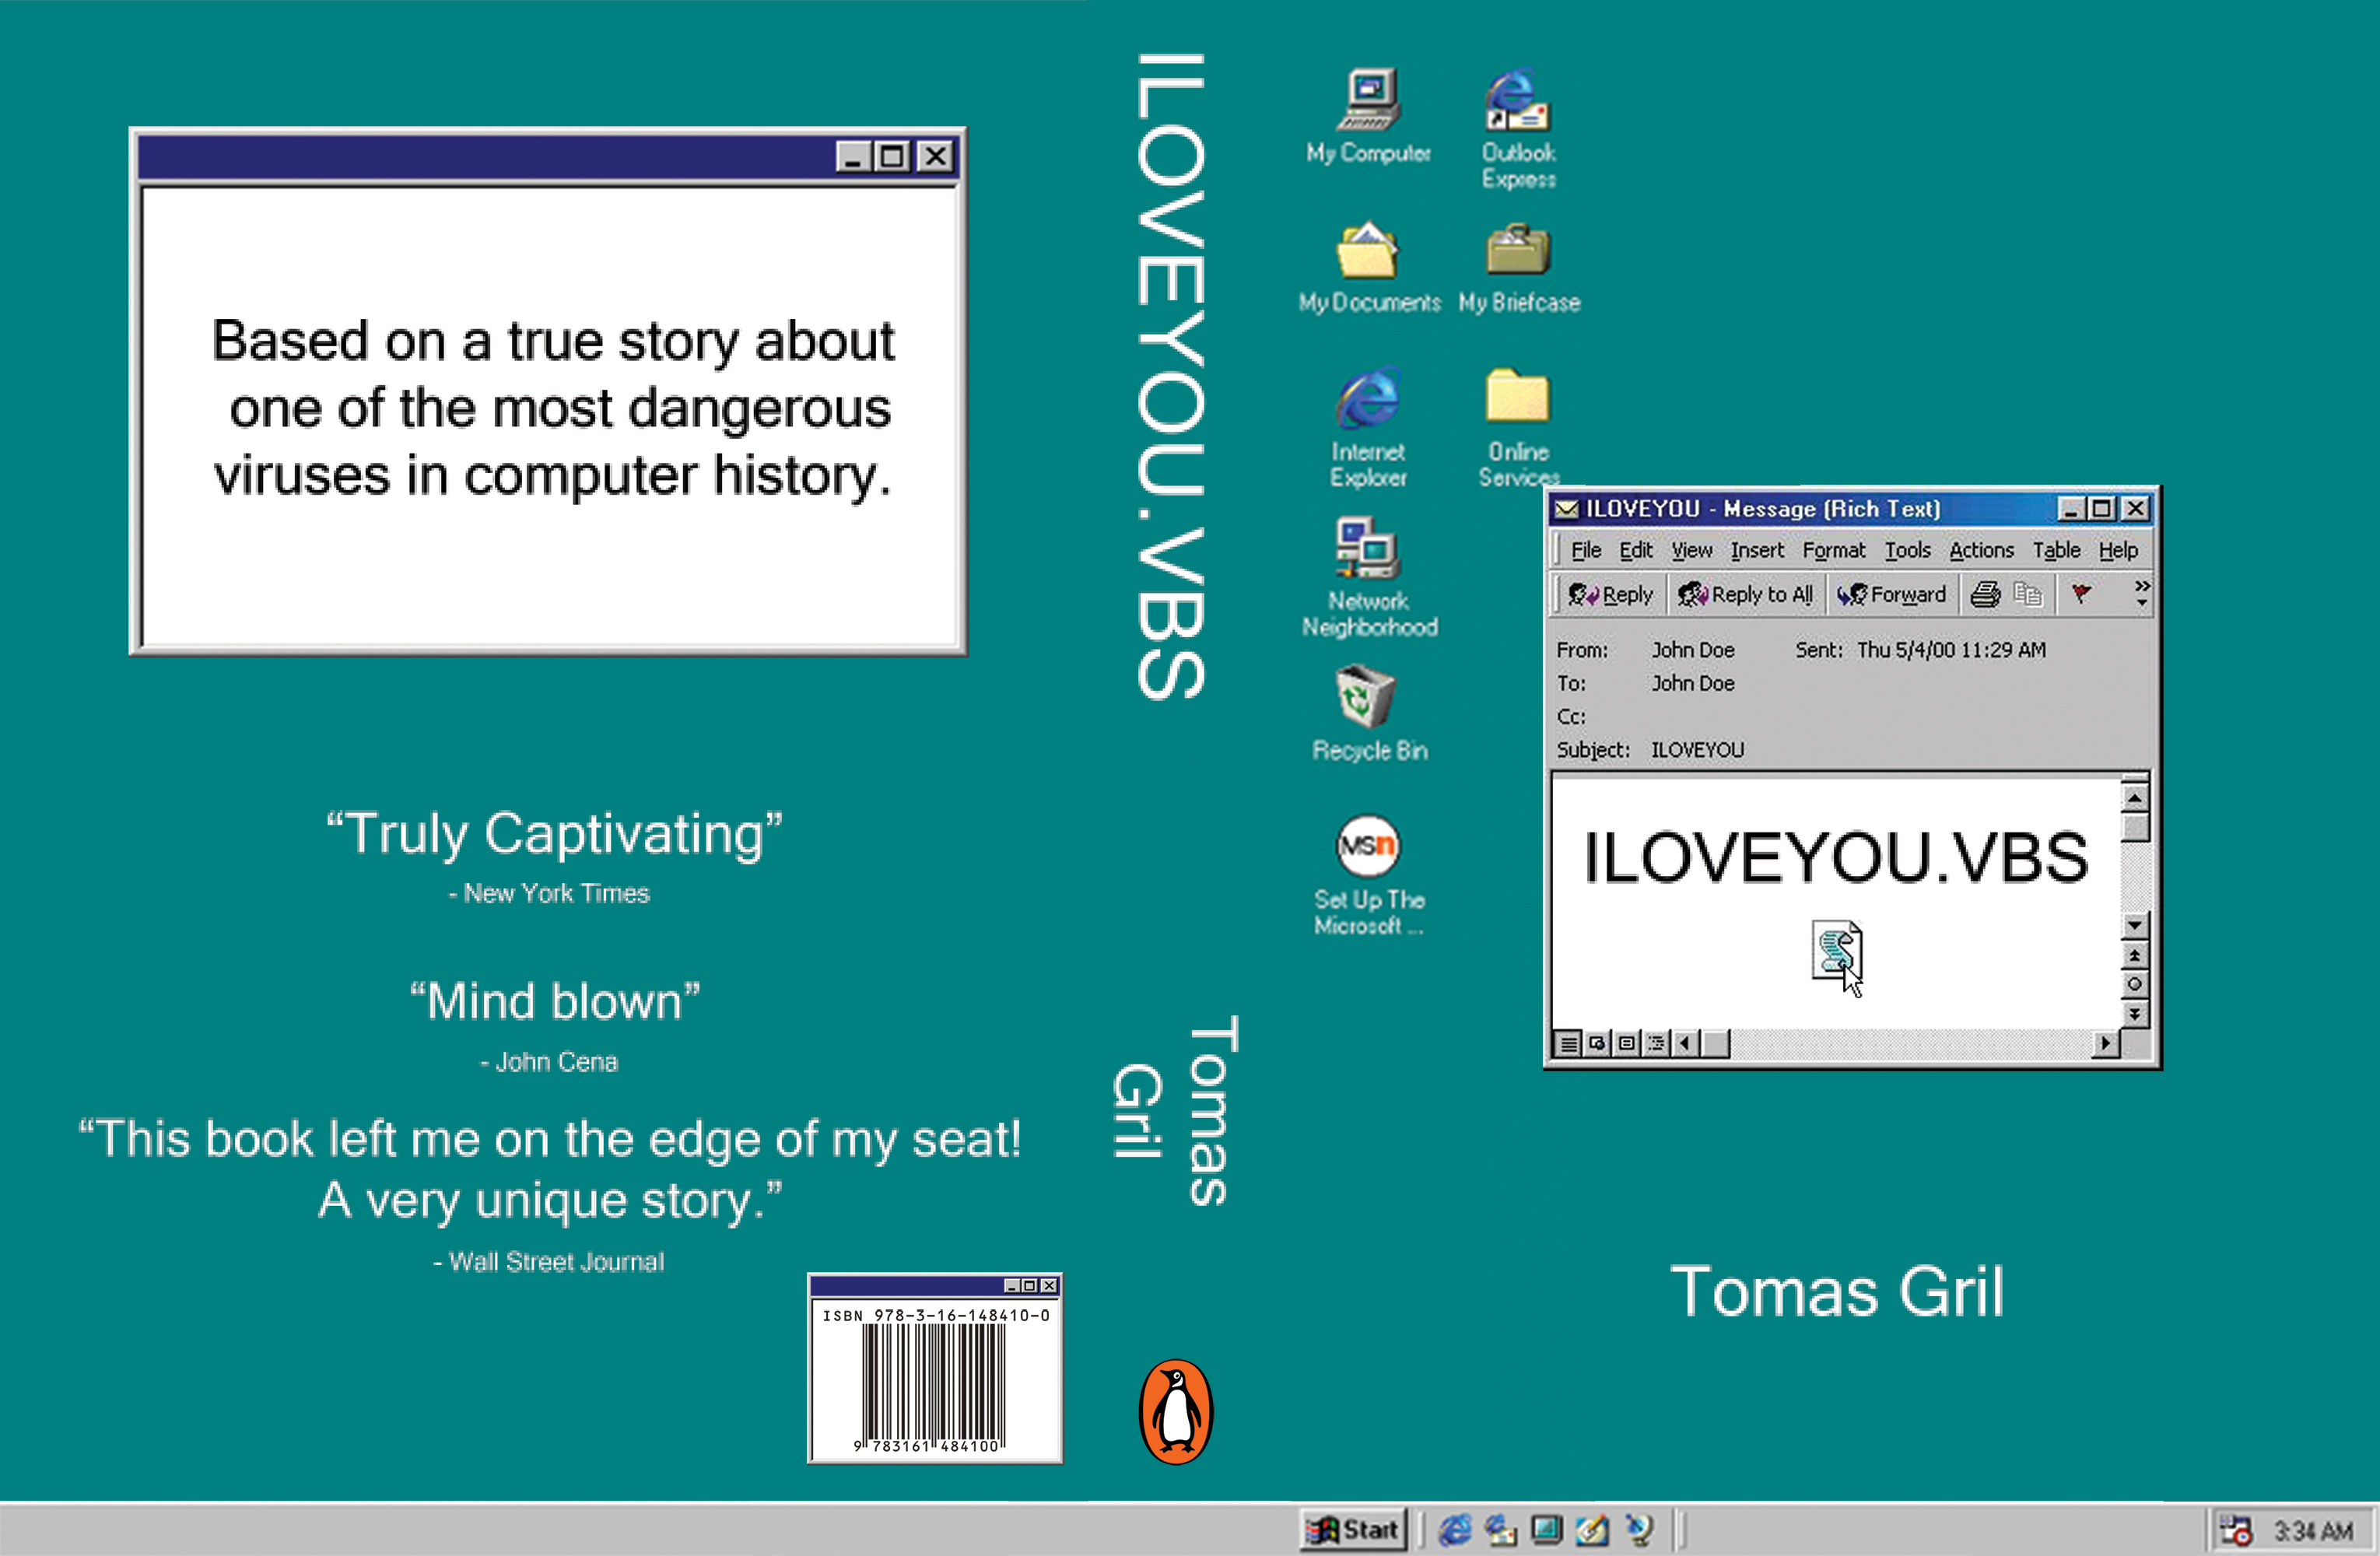Click the Set Up The Microsoft MSN icon
This screenshot has width=2380, height=1556.
1367,846
